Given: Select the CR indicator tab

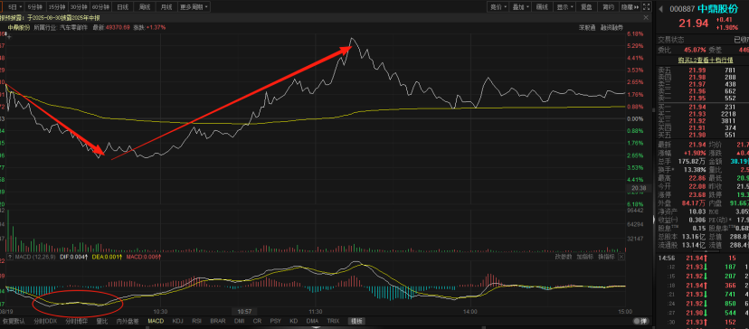Looking at the screenshot, I should [x=257, y=322].
